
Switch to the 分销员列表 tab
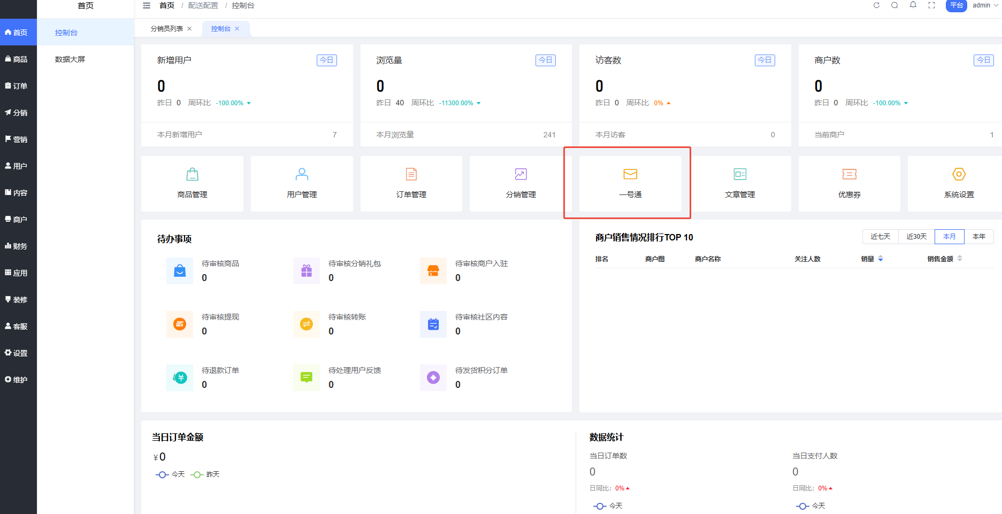tap(166, 29)
